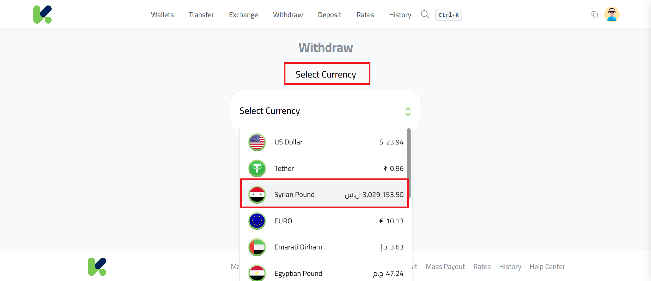Open the Help Center link in footer

point(547,267)
